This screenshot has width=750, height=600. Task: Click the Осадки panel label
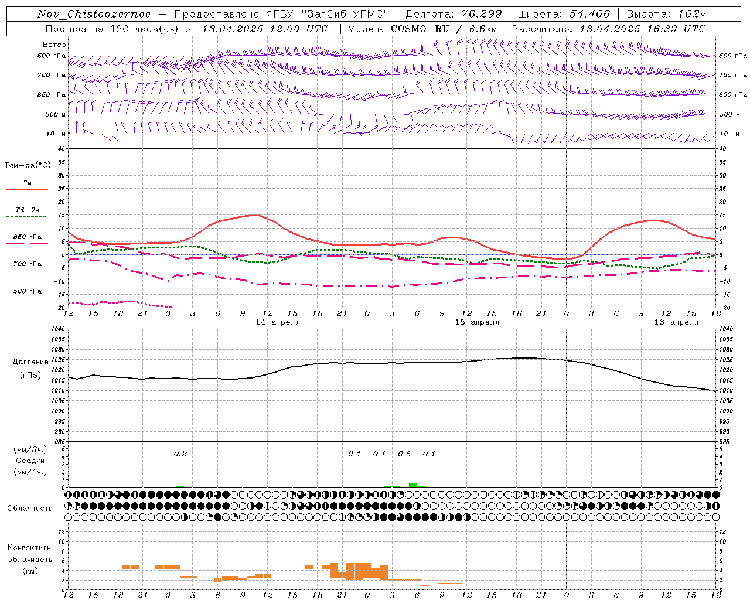pyautogui.click(x=30, y=461)
